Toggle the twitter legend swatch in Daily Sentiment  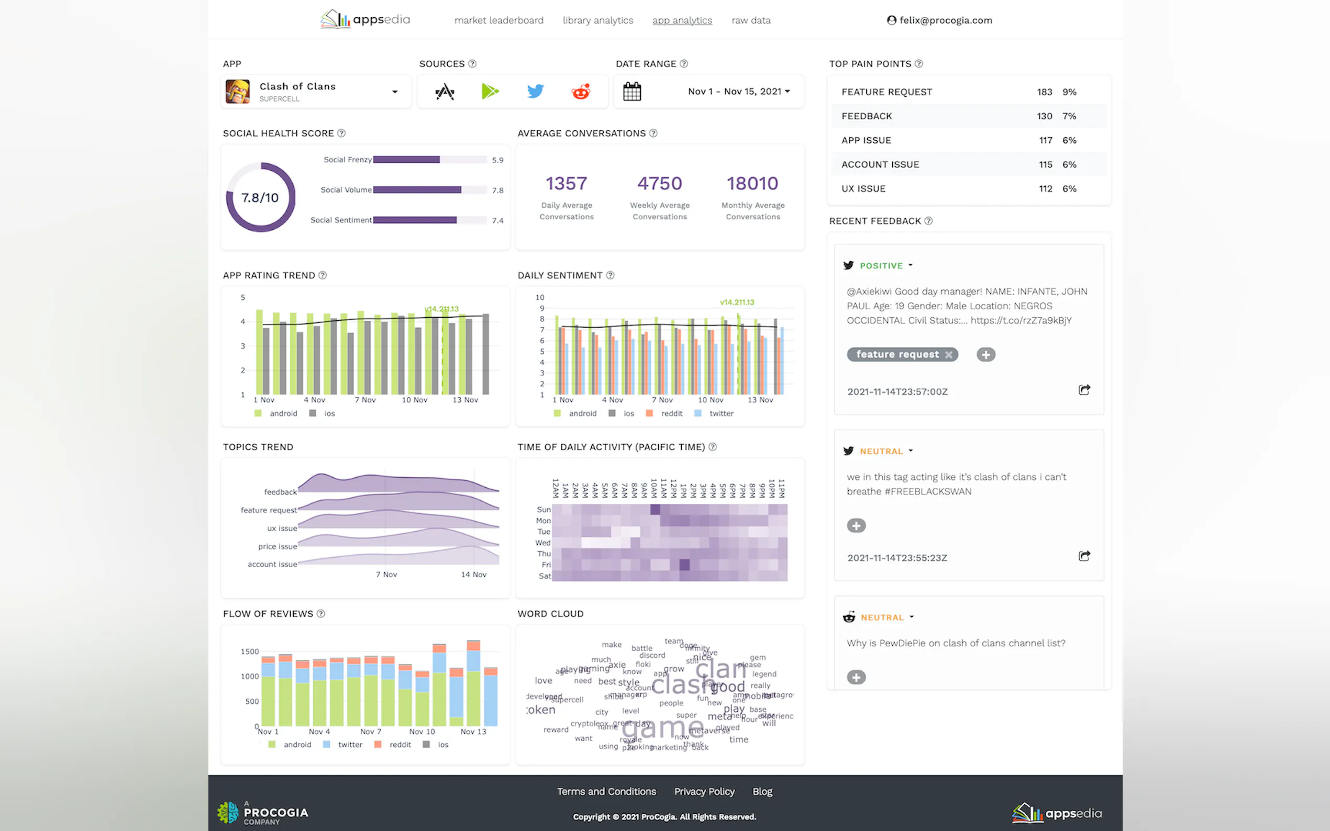(x=697, y=413)
